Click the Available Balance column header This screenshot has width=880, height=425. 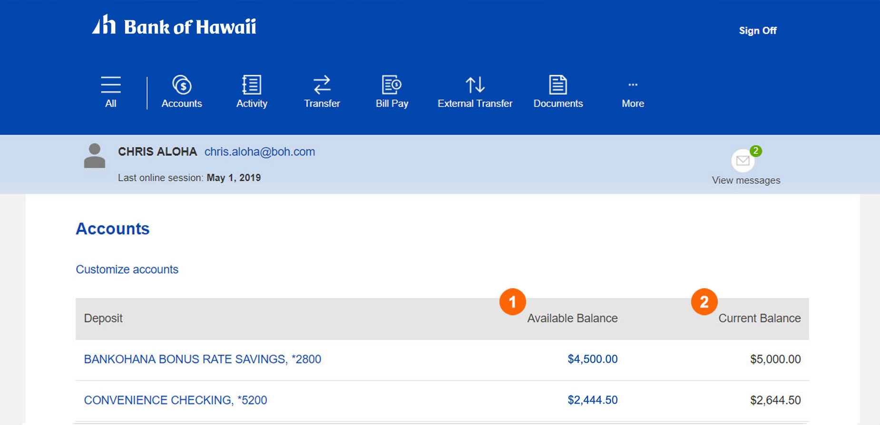coord(572,318)
